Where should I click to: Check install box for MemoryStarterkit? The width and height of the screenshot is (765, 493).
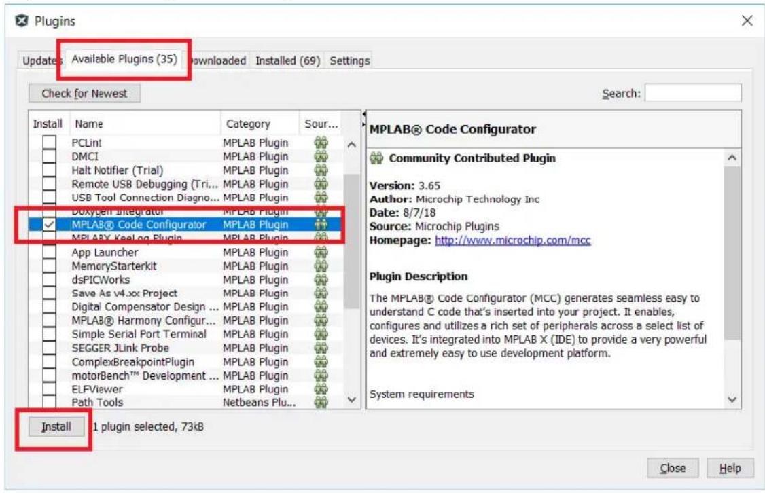tap(49, 266)
